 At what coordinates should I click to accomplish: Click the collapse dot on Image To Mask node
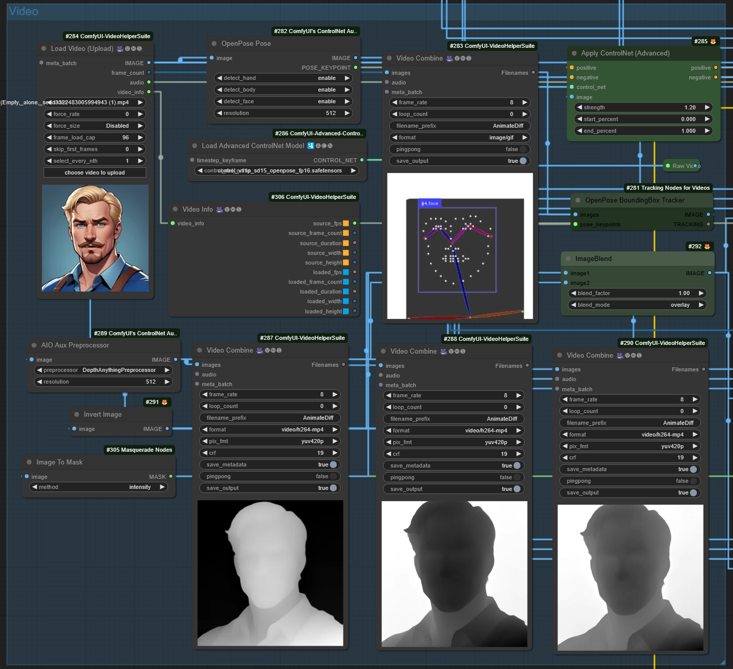tap(30, 462)
